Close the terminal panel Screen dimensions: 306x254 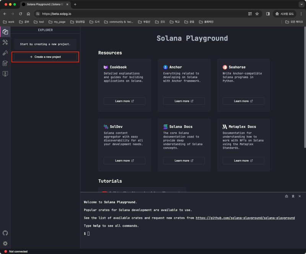tap(299, 196)
